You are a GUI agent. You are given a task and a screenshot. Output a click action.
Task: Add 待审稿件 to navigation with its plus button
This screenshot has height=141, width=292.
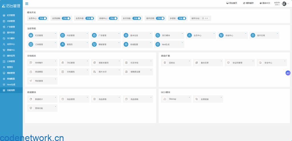tap(55, 61)
